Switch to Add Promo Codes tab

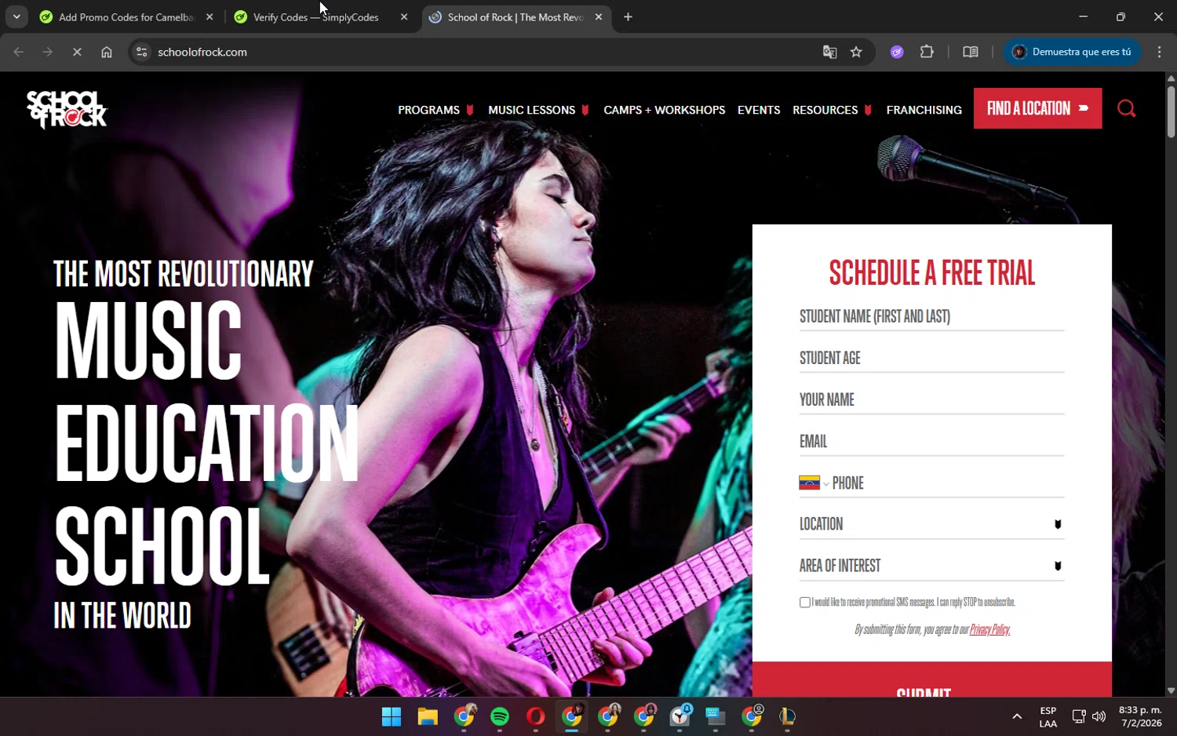click(x=126, y=17)
